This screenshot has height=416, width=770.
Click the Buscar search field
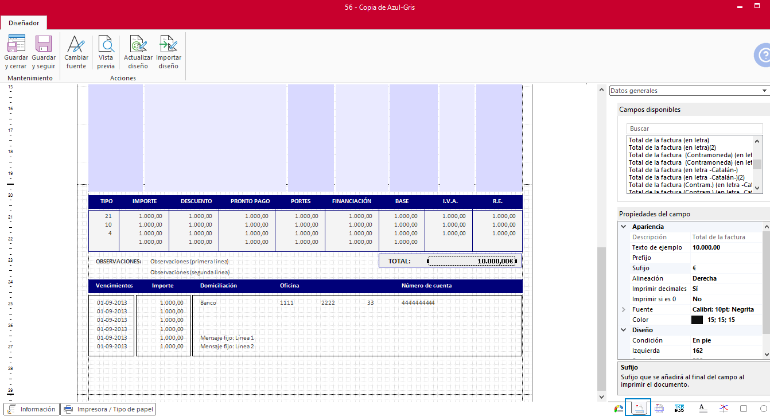694,129
